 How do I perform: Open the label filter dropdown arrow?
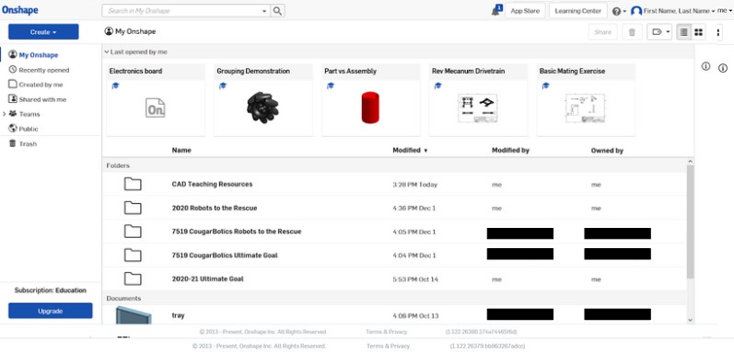(668, 32)
